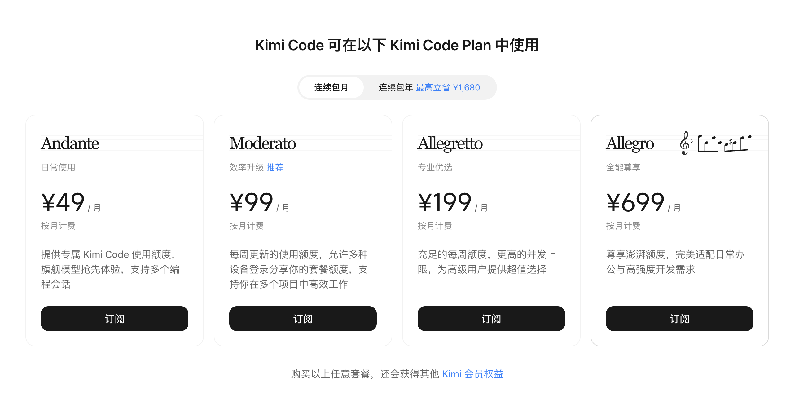Switch to the 连续包年 yearly billing tab
Image resolution: width=808 pixels, height=406 pixels.
tap(395, 87)
